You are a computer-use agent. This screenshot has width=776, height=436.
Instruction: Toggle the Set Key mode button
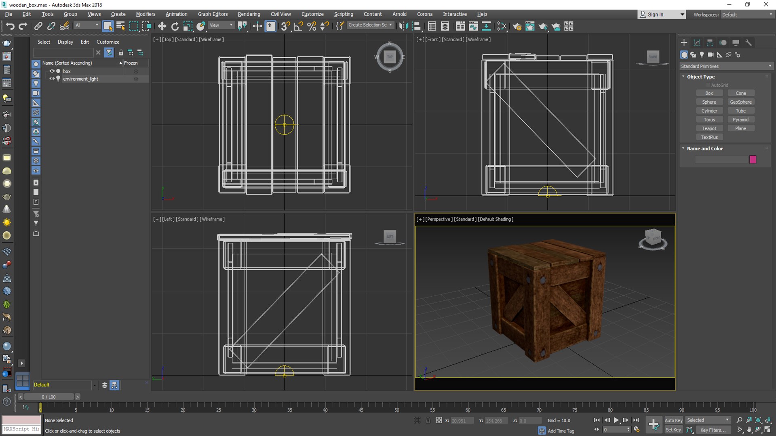click(x=673, y=430)
